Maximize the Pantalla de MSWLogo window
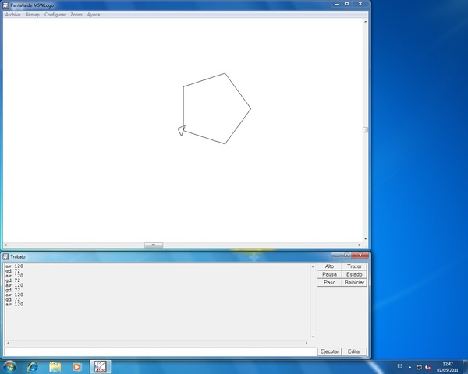 pos(346,4)
